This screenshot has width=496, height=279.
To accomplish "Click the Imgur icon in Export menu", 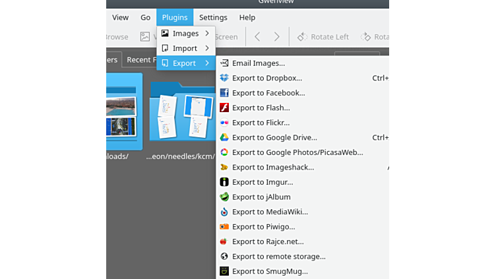I will point(224,182).
